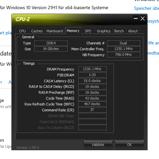
Task: Click the FSB:DRAM ratio 1:20
Action: [92, 75]
